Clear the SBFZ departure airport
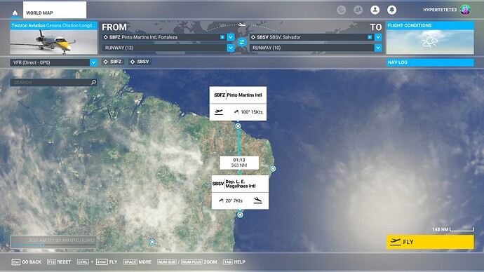The height and width of the screenshot is (272, 484). [x=222, y=37]
